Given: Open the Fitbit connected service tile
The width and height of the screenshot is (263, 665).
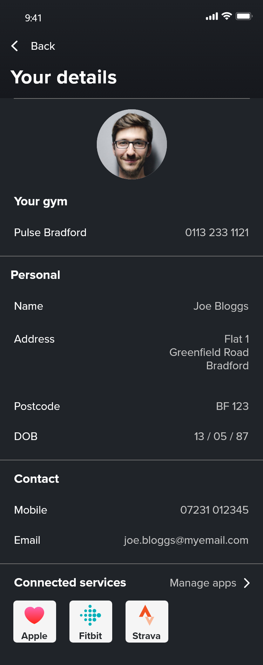Looking at the screenshot, I should [x=91, y=621].
